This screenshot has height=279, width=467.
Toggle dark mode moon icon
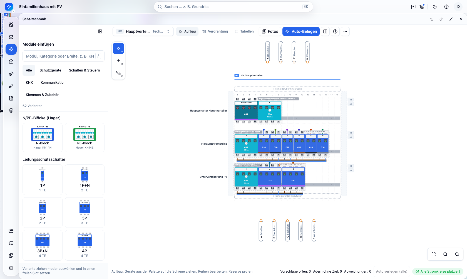coord(435,7)
